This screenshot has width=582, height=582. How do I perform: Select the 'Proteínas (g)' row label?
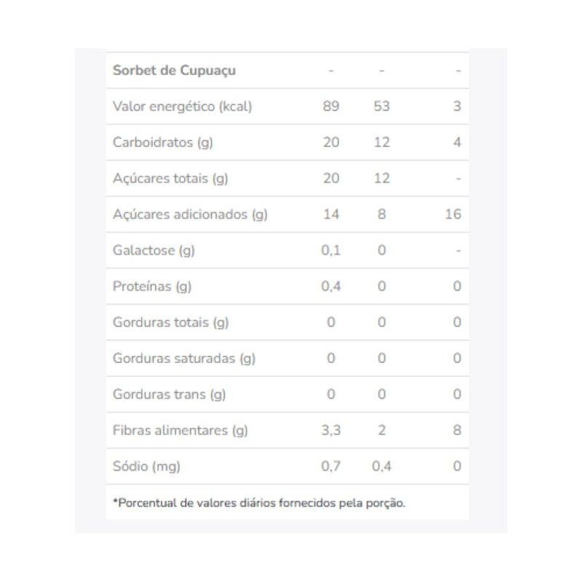pos(152,287)
